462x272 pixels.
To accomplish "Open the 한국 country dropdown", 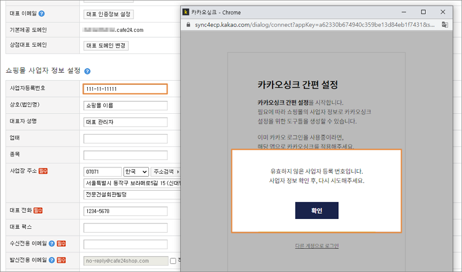I will click(136, 172).
